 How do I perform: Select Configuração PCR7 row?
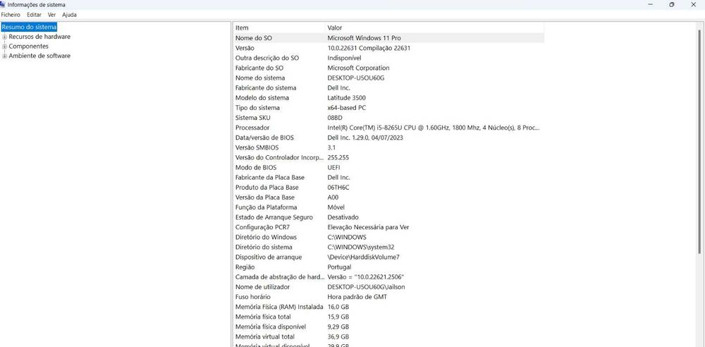[388, 227]
